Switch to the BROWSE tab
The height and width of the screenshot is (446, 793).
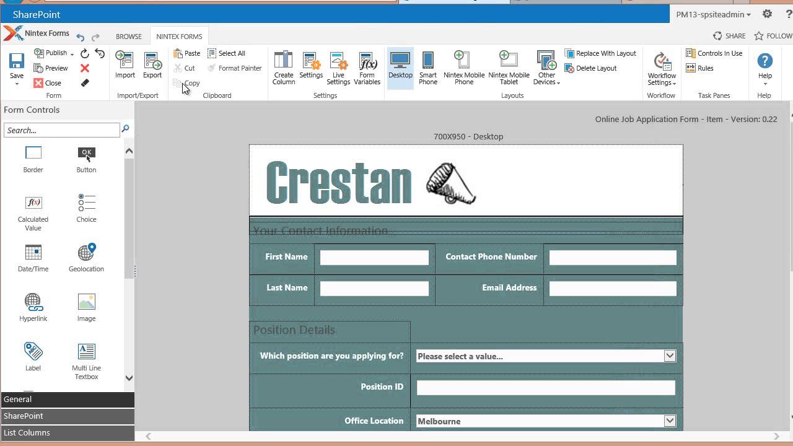click(129, 37)
